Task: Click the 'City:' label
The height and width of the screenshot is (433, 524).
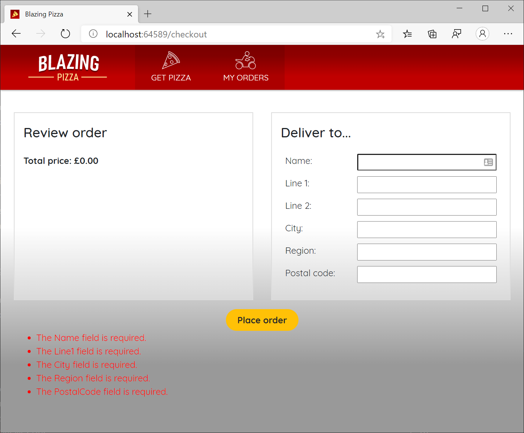Action: tap(294, 228)
